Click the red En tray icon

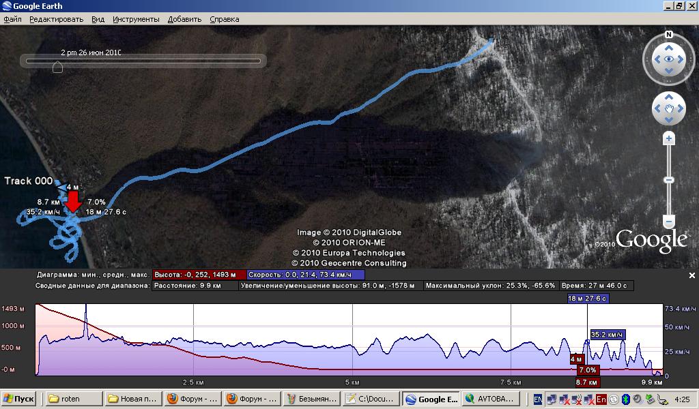click(x=601, y=399)
